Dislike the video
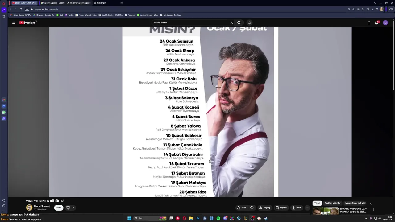The width and height of the screenshot is (395, 222). tap(252, 208)
